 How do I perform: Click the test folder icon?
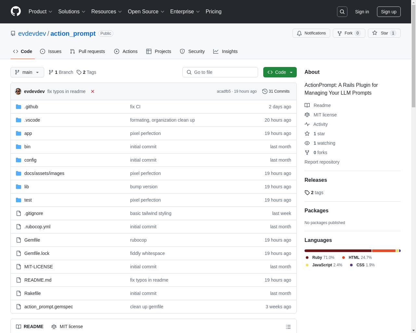(x=19, y=200)
